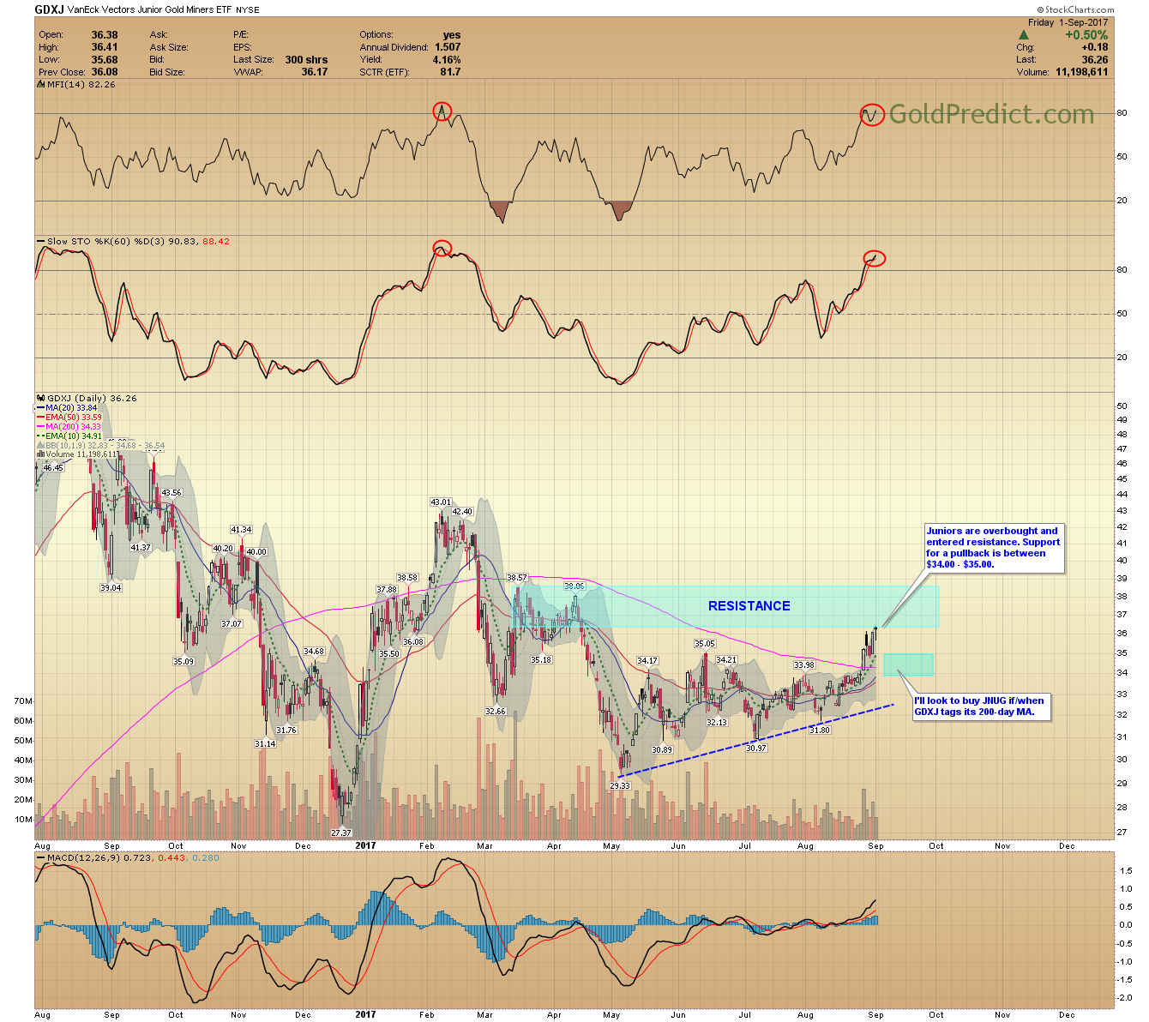Viewport: 1149px width, 1022px height.
Task: Click the +0.50% percent change
Action: (1086, 35)
